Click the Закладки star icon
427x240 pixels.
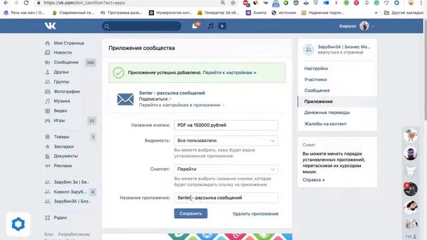47,147
